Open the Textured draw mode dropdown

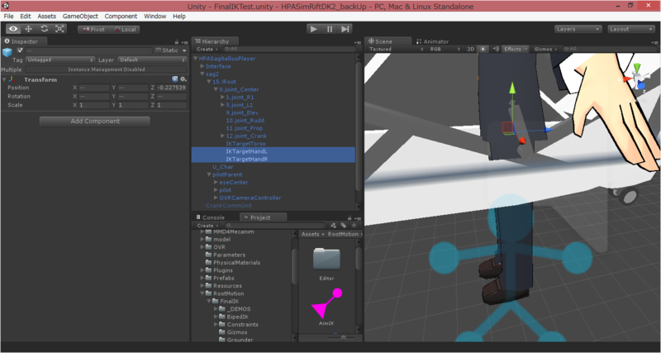click(x=397, y=50)
